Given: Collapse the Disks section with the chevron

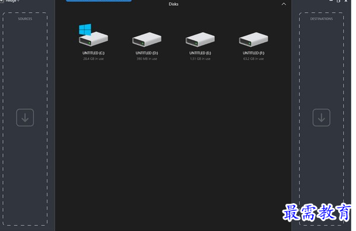Looking at the screenshot, I should click(x=284, y=4).
